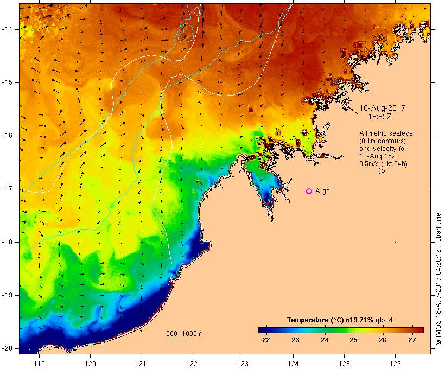Click the "0.5m/s (1kt 24h)" legend text
This screenshot has width=445, height=369.
(x=384, y=164)
